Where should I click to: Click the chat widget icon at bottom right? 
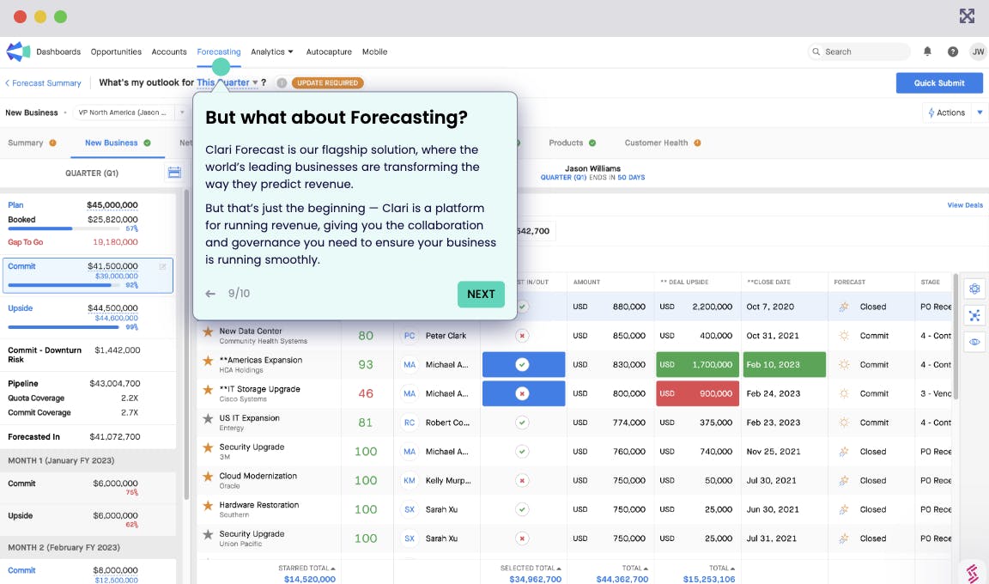click(974, 572)
